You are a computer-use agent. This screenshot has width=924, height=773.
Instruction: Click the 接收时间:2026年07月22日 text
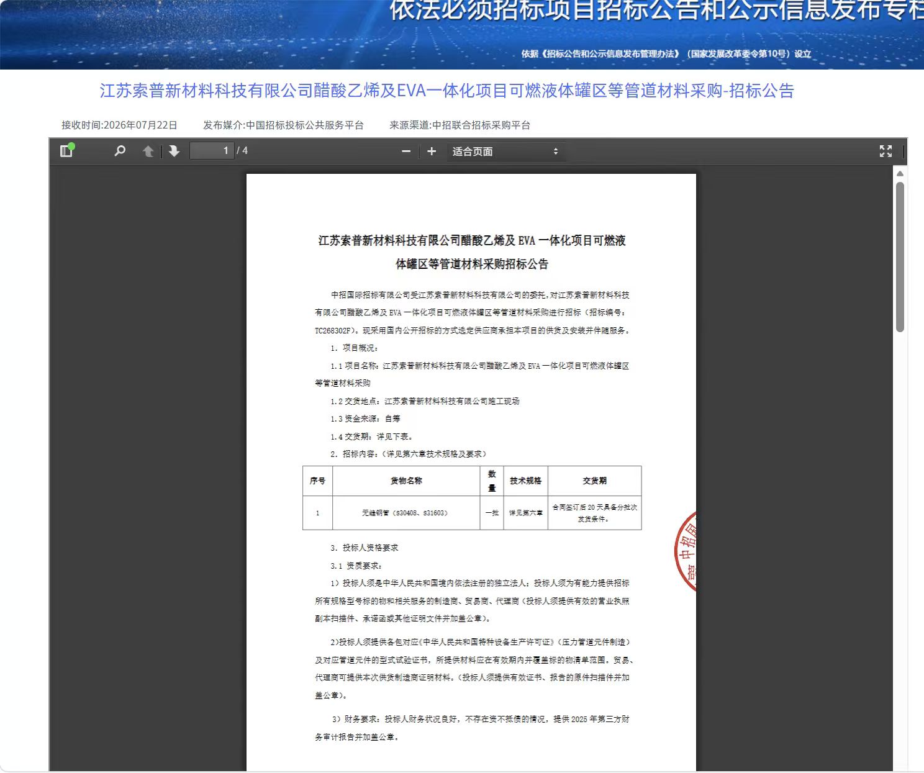[119, 125]
